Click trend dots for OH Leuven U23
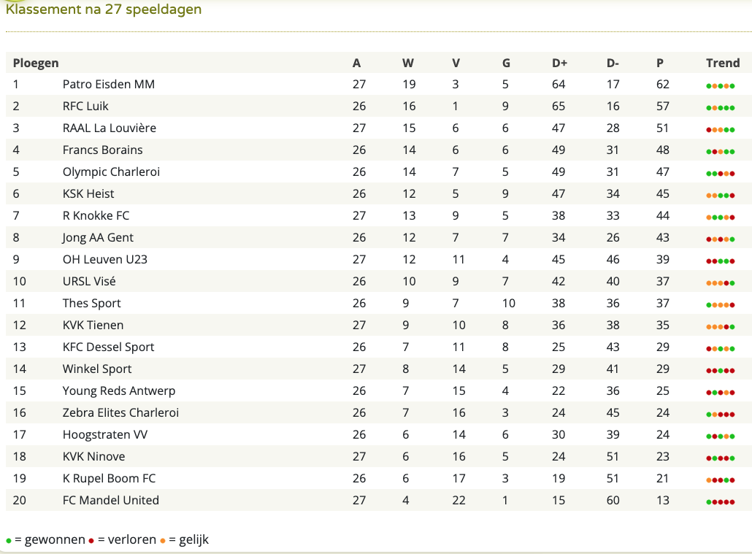The width and height of the screenshot is (752, 554). point(721,261)
